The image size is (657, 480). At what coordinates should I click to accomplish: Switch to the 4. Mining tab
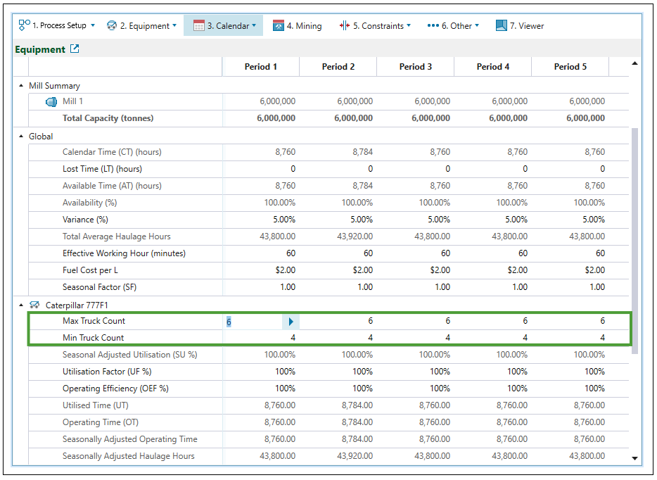tap(304, 26)
